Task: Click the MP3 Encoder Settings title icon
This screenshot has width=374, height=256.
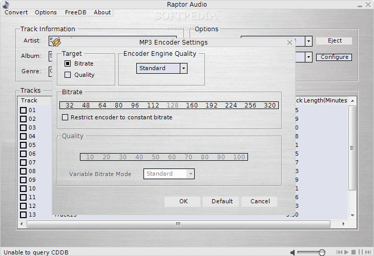Action: [x=56, y=42]
